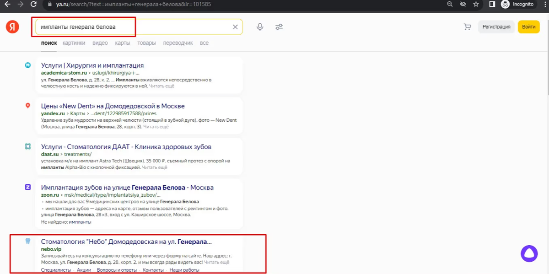Expand Читать ещё in daat.su snippet

pyautogui.click(x=155, y=167)
